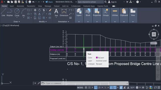Screen dimensions: 161x90
Task: Toggle polar tracking in status bar
Action: coord(99,87)
